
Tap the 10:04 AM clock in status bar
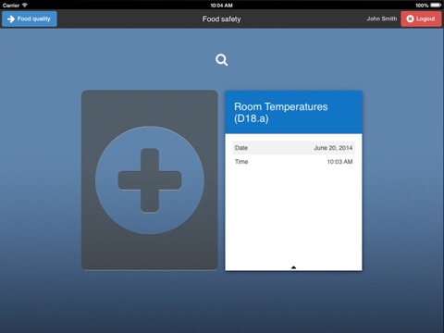click(221, 6)
